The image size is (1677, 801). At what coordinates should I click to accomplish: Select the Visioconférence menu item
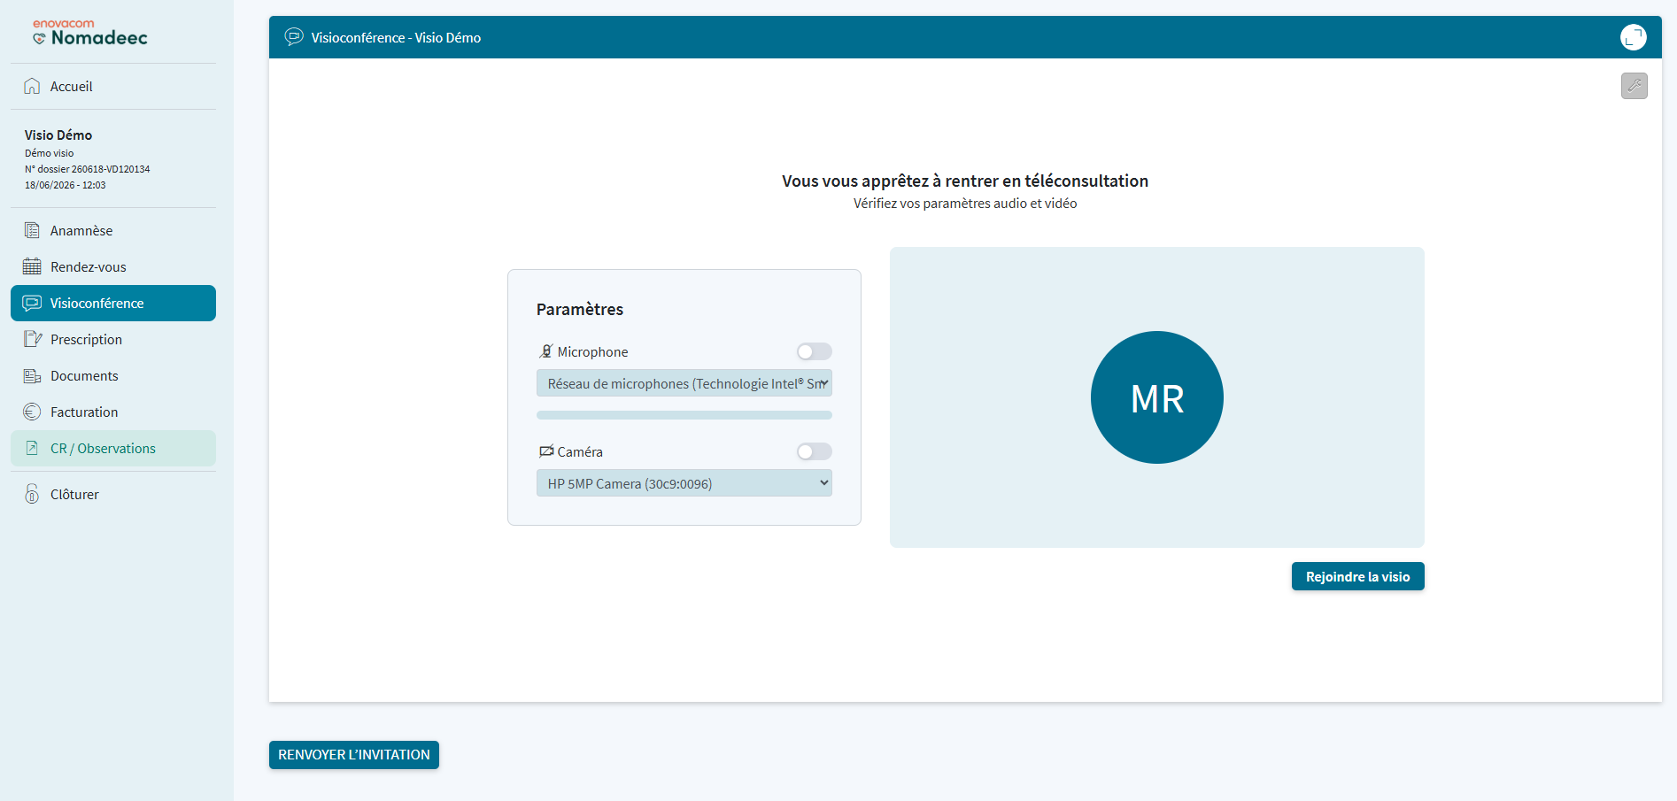click(x=113, y=303)
